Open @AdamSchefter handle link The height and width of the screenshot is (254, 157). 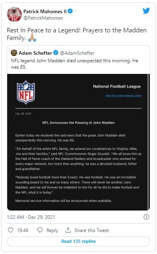coord(77,53)
